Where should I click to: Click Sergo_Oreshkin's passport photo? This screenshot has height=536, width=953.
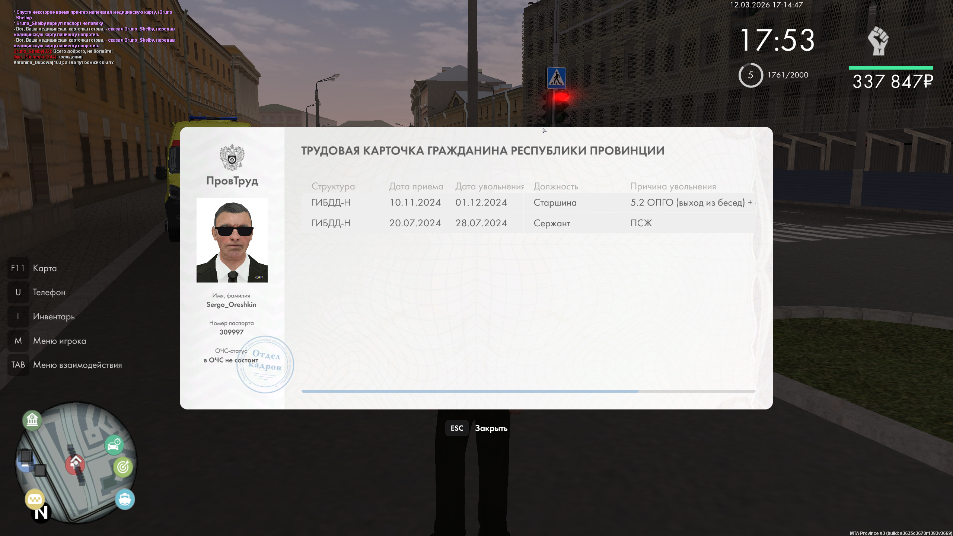pos(232,240)
